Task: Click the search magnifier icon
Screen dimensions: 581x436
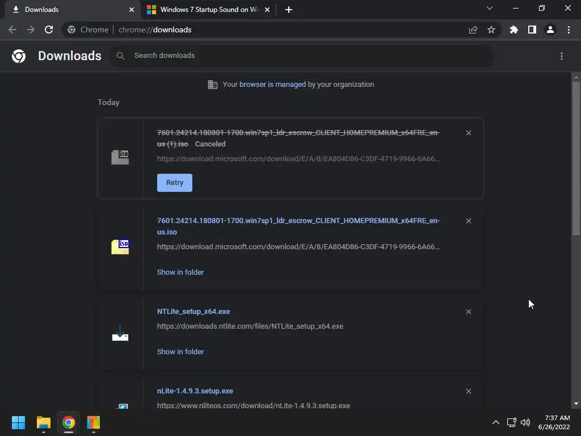Action: pyautogui.click(x=120, y=56)
